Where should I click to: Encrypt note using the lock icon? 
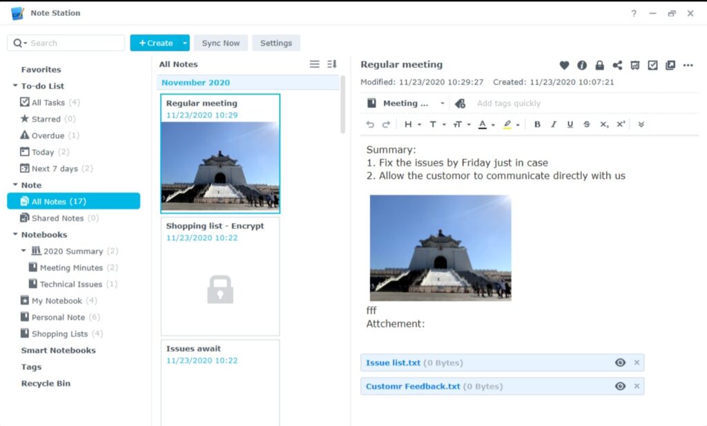pyautogui.click(x=599, y=65)
